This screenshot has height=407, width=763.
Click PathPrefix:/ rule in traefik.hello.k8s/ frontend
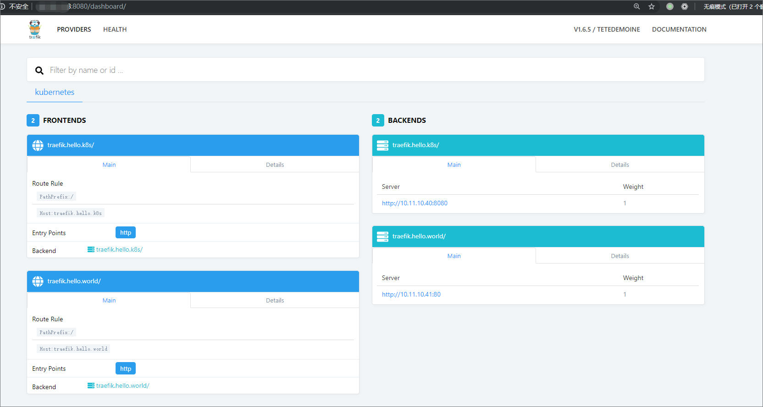(56, 197)
